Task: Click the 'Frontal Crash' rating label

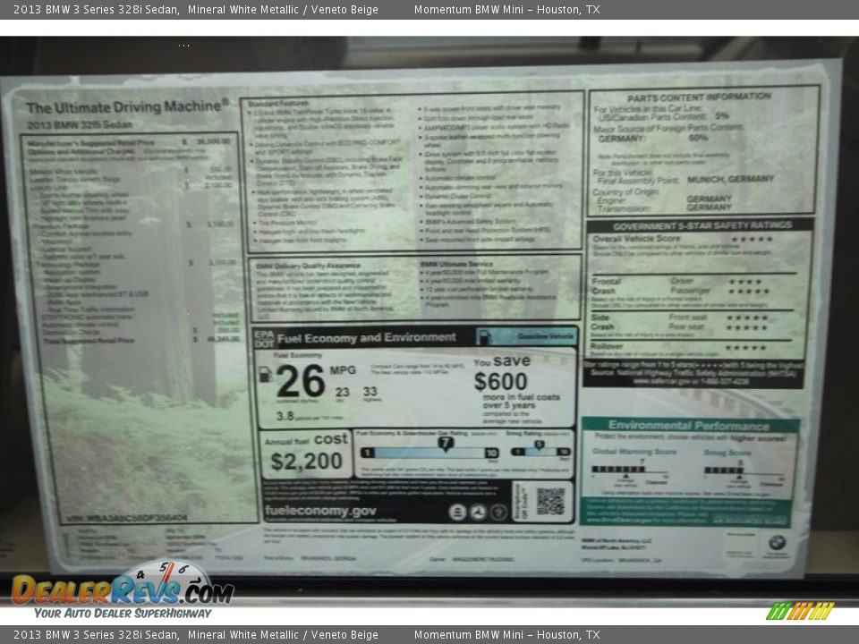Action: 606,286
